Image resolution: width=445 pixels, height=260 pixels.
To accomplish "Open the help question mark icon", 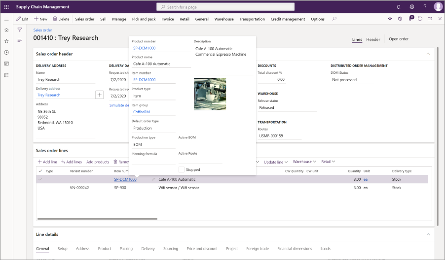I will click(x=425, y=7).
